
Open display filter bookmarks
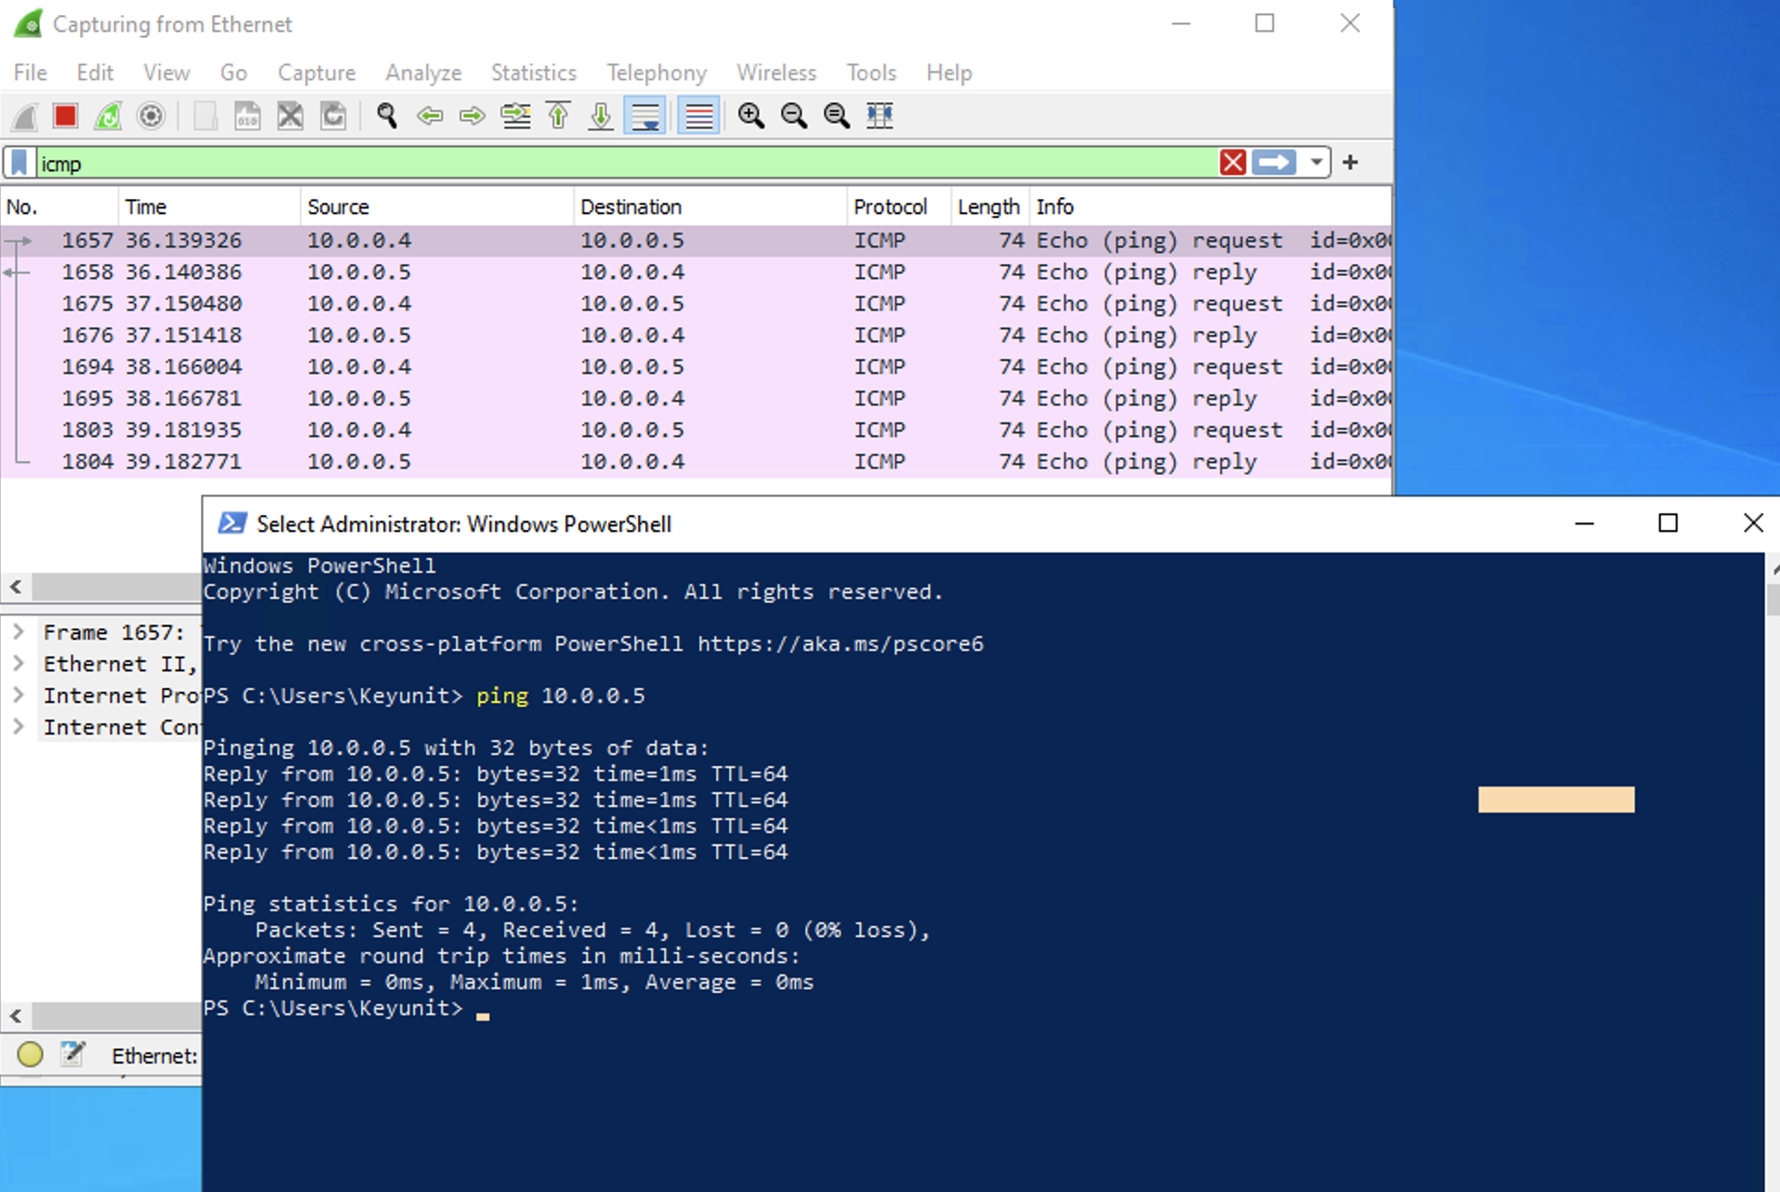click(19, 162)
